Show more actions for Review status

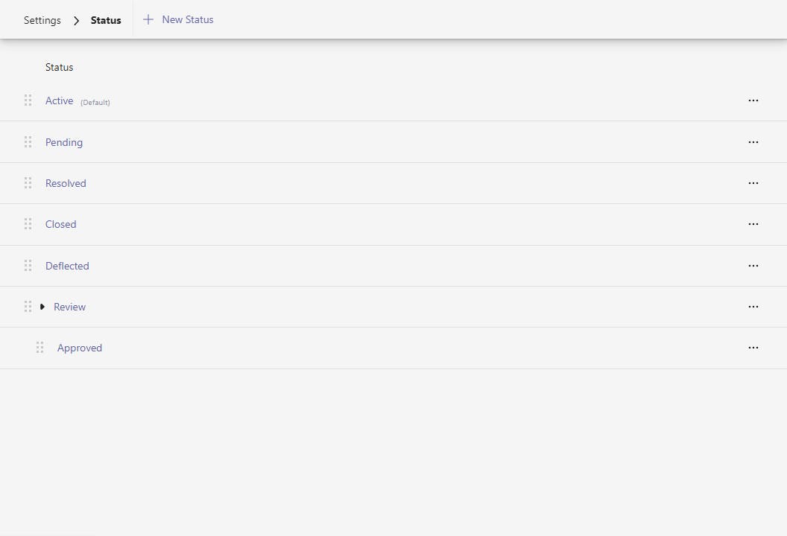tap(753, 307)
